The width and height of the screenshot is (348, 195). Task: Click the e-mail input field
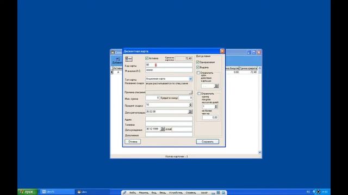click(x=182, y=129)
